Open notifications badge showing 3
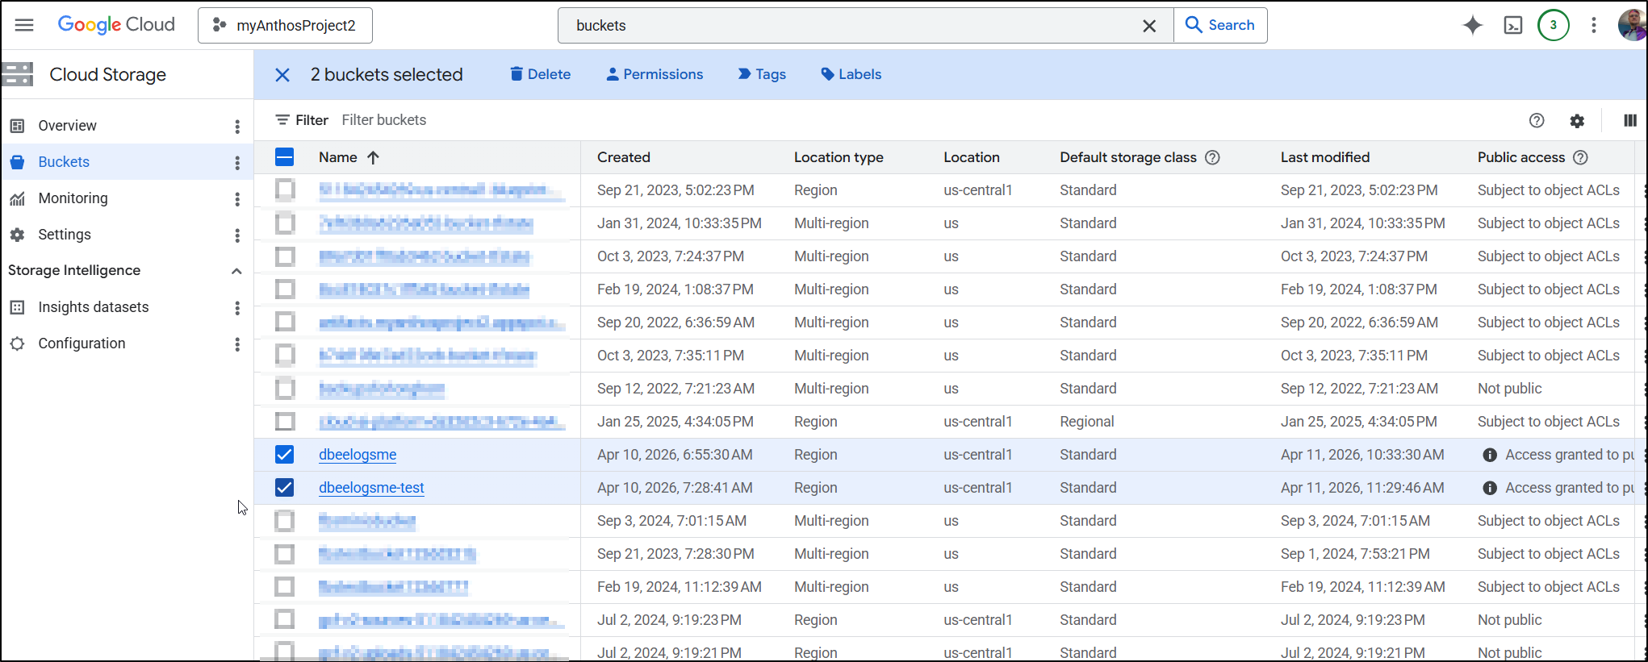This screenshot has height=662, width=1648. pos(1553,25)
